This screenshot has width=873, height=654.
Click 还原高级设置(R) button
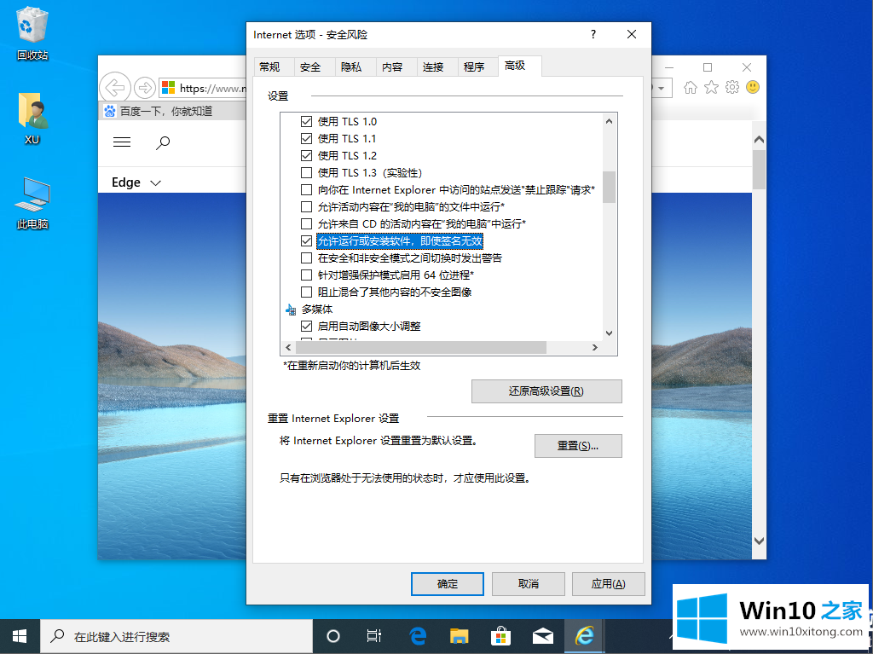546,391
